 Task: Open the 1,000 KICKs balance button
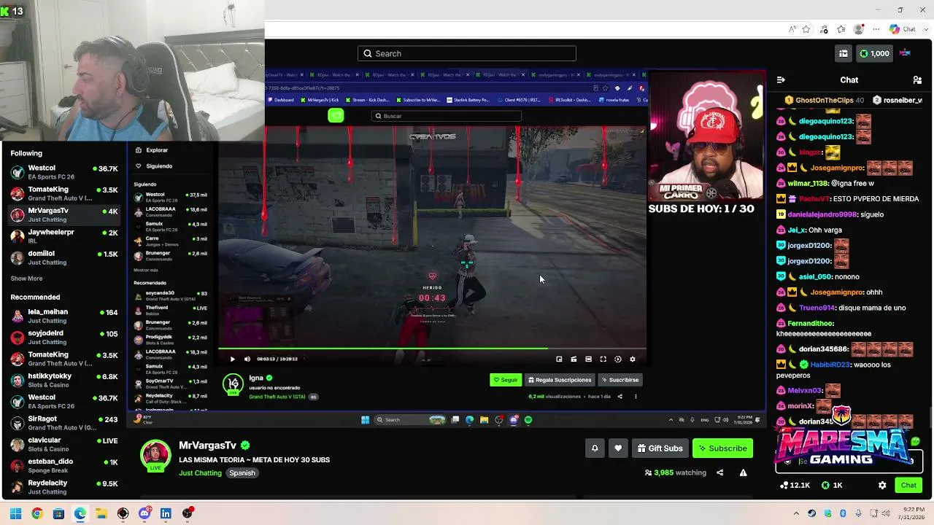[874, 53]
